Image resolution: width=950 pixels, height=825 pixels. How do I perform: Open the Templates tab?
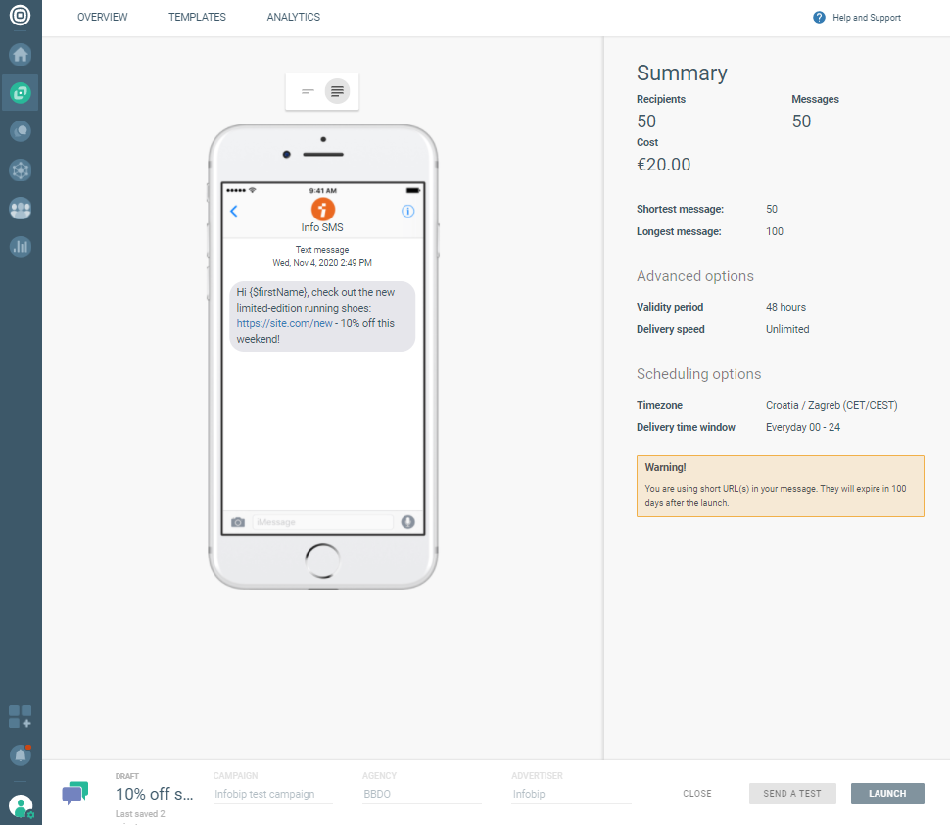(x=197, y=17)
